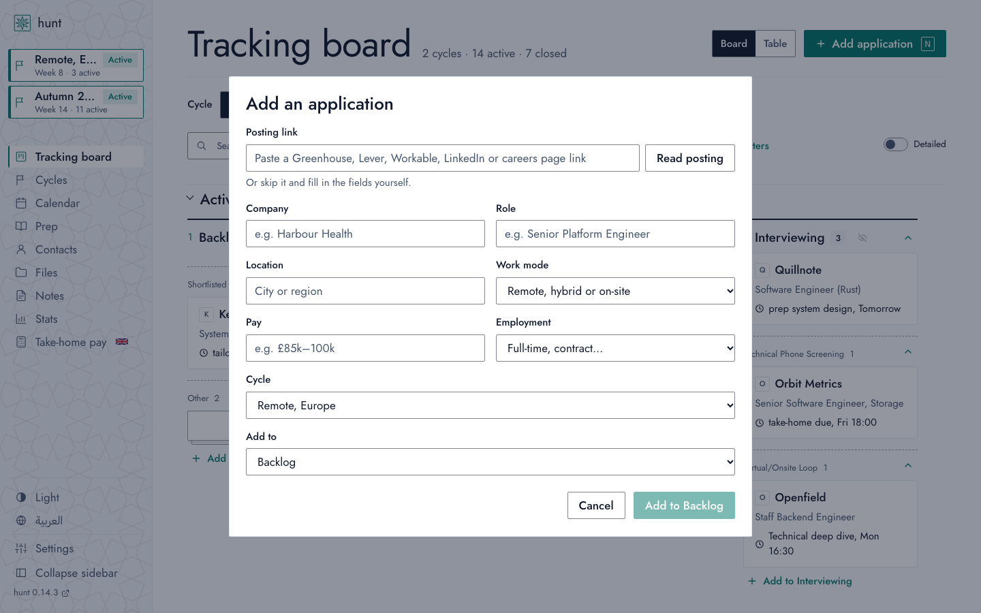The image size is (981, 613).
Task: Switch language to العربية
Action: pos(76,520)
